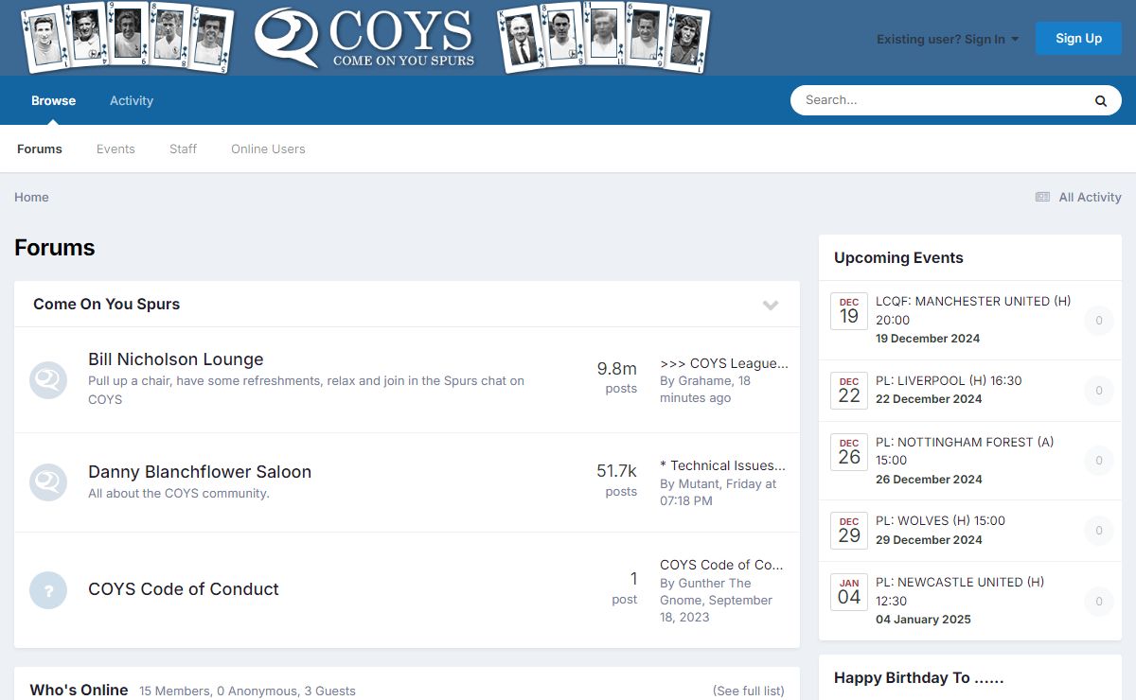1136x700 pixels.
Task: Click the Who's Online heading
Action: 79,690
